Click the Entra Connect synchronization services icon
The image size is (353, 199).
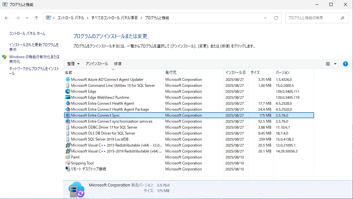(x=68, y=121)
